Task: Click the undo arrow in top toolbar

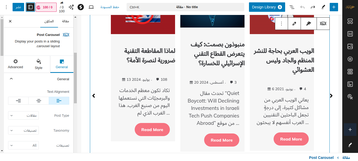Action: [x=302, y=7]
